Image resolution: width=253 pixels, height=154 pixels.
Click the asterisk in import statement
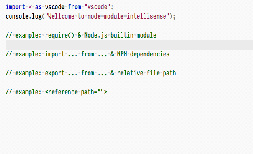[30, 7]
